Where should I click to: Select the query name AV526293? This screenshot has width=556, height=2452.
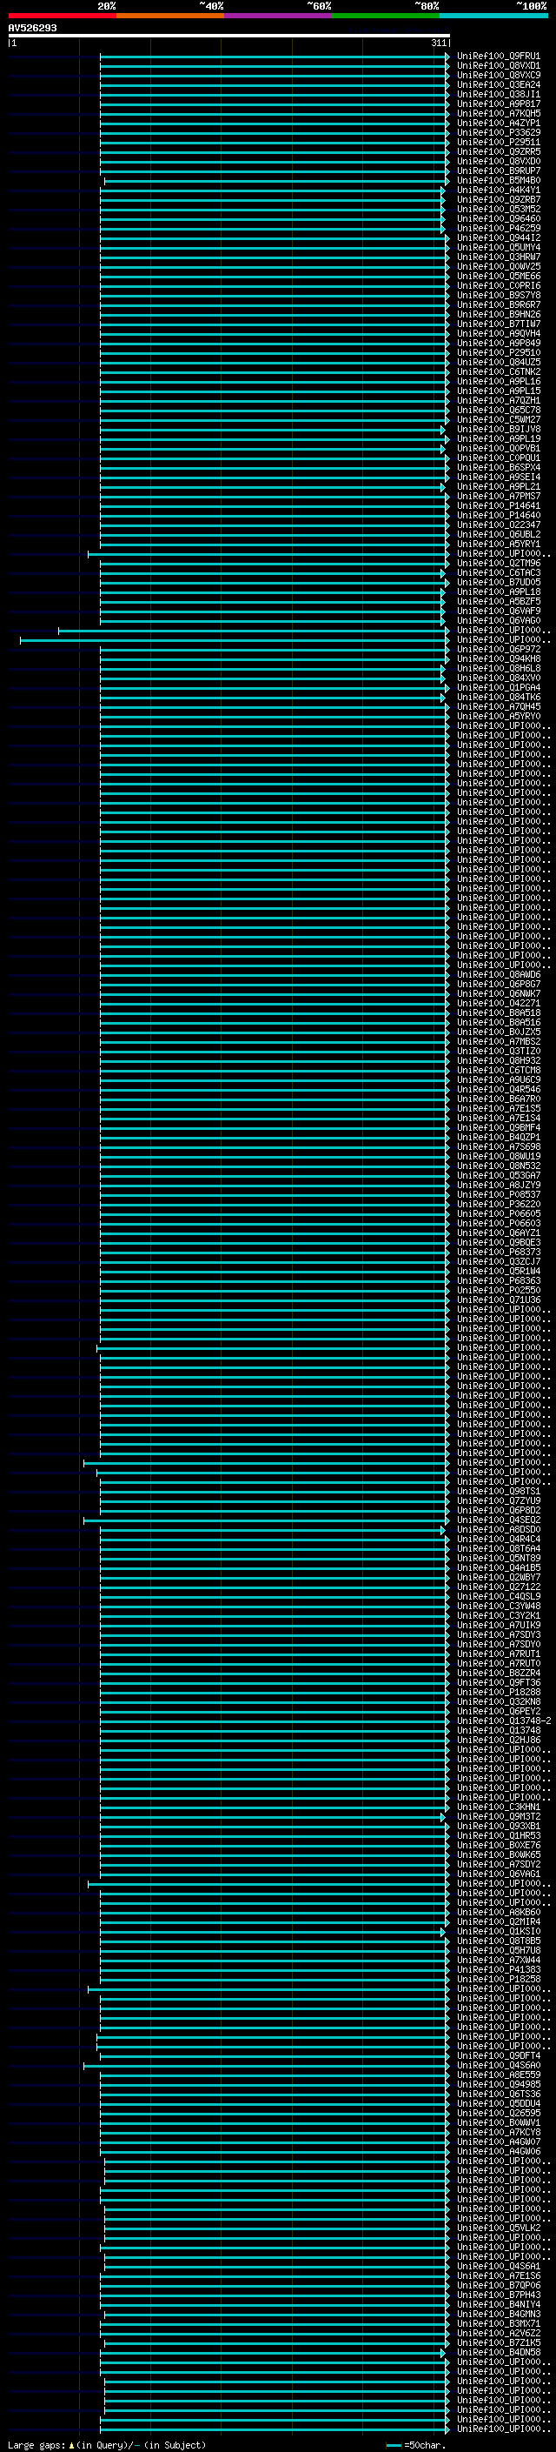coord(32,29)
